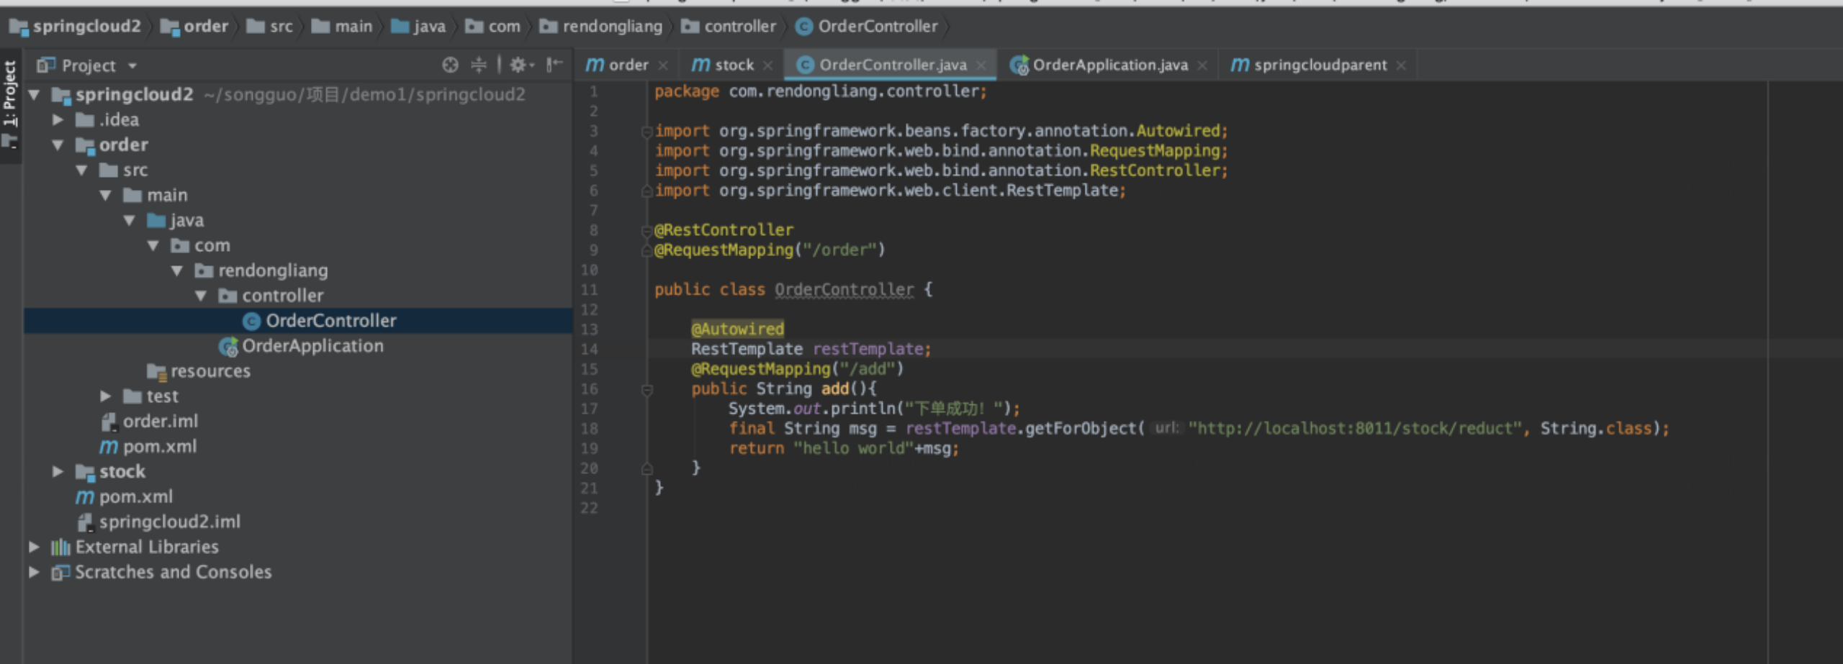Toggle the 1: Project side tool window
Viewport: 1843px width, 664px height.
pos(9,104)
